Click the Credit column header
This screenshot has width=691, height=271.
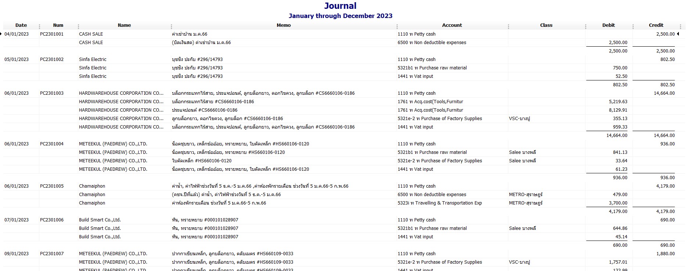point(656,25)
